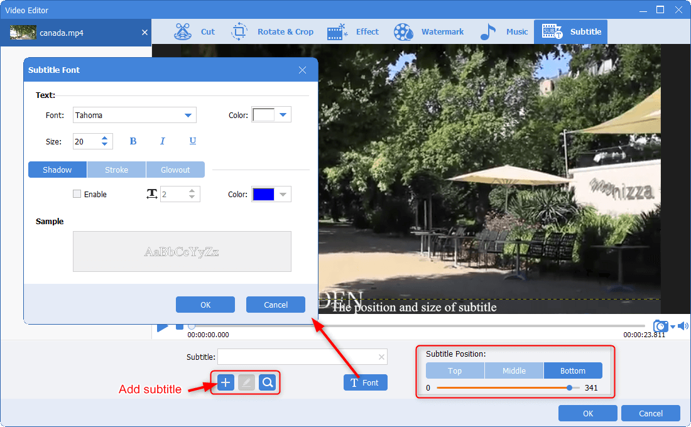Maximize the Video Editor window
Image resolution: width=691 pixels, height=427 pixels.
[660, 9]
